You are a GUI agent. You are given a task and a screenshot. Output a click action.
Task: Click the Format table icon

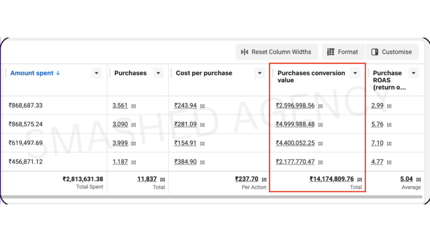tap(331, 52)
